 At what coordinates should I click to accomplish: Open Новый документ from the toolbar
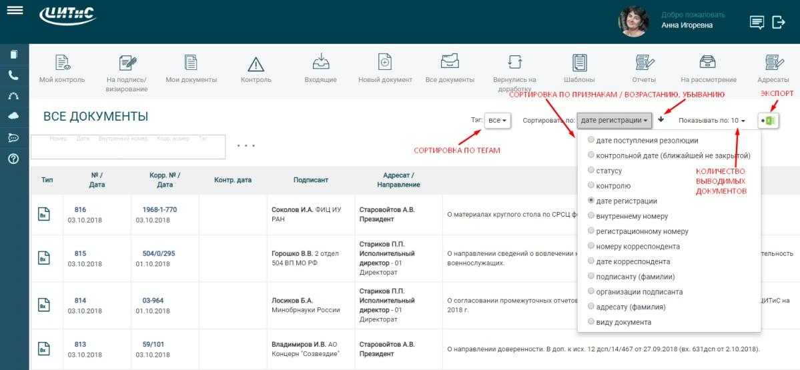[x=385, y=63]
